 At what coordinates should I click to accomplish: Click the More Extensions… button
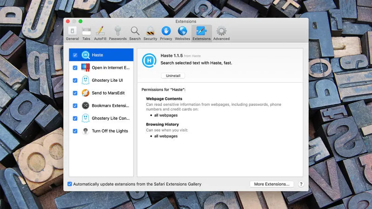coord(272,184)
